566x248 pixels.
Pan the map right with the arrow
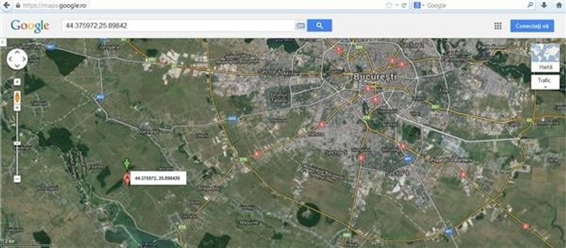point(24,59)
